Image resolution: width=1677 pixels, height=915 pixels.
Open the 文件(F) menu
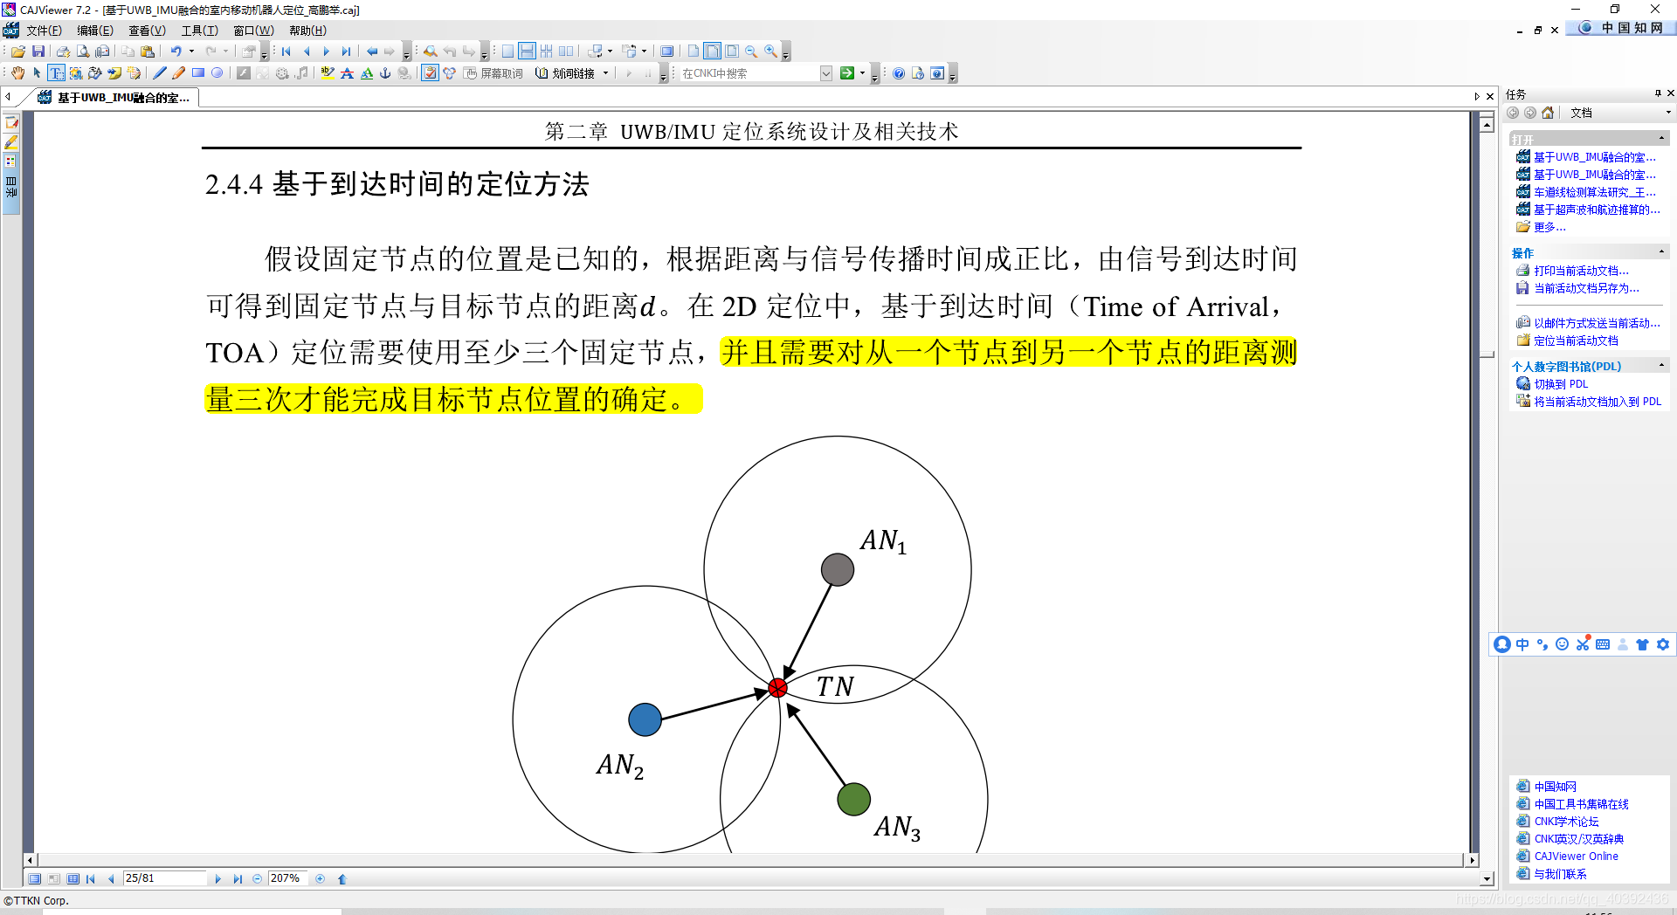click(44, 31)
